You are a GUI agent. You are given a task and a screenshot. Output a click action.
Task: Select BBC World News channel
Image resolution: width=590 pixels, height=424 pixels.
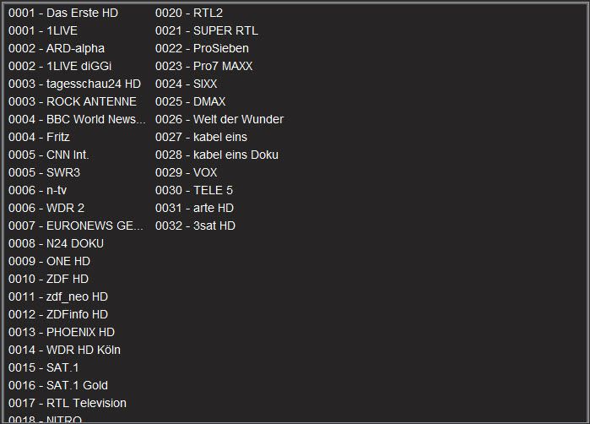77,119
